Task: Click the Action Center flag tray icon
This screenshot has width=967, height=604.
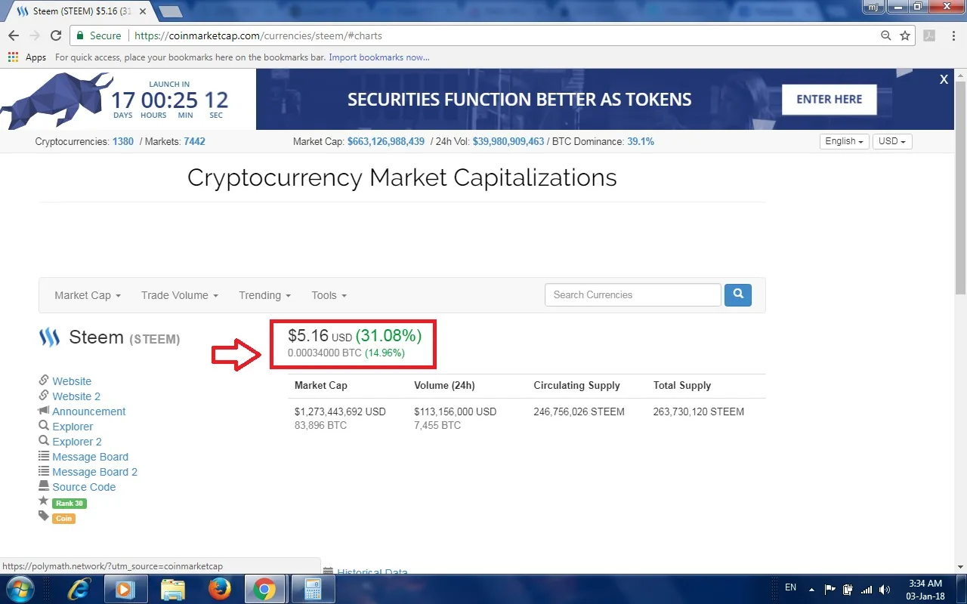Action: coord(830,590)
